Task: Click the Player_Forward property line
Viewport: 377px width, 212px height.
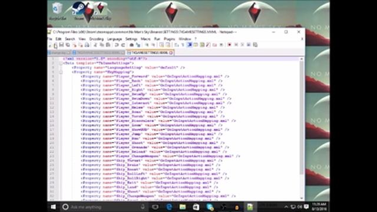Action: 155,77
